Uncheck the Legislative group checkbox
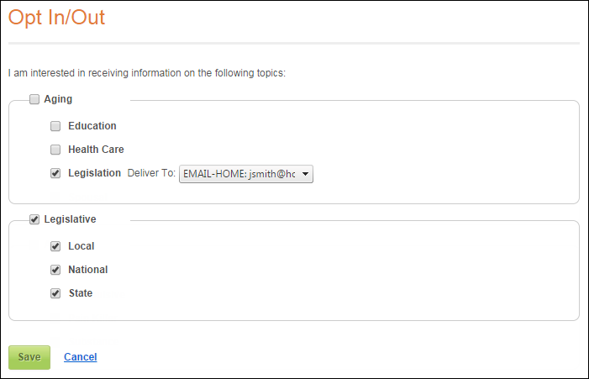Screen dimensions: 589x379 [34, 219]
